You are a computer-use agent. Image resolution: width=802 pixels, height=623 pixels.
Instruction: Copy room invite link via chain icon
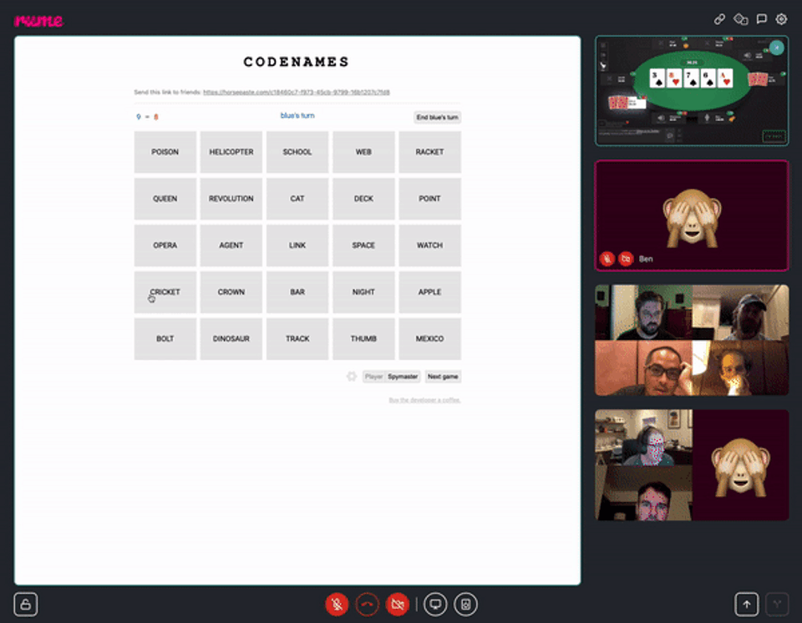719,19
